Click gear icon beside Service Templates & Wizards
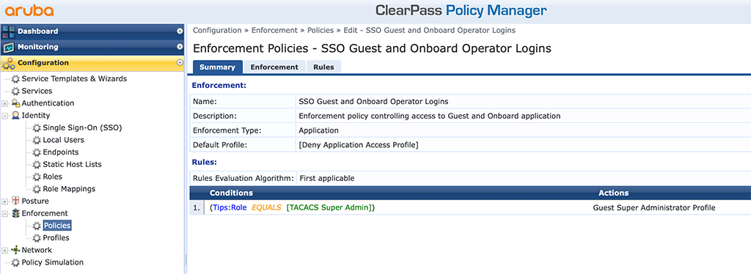This screenshot has width=751, height=274. pos(16,78)
